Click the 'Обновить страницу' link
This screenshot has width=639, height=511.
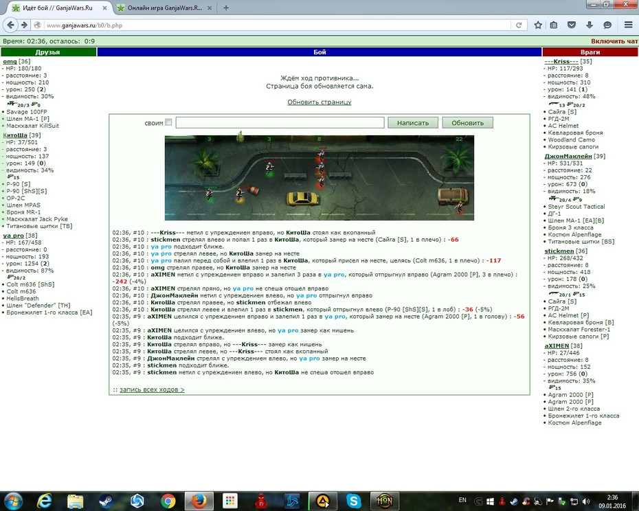319,102
